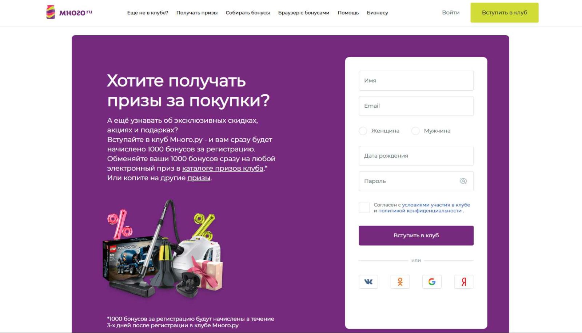This screenshot has width=582, height=333.
Task: Focus the Дата рождения field
Action: pos(416,156)
